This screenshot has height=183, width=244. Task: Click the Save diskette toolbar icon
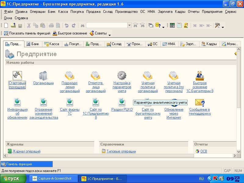[20, 26]
